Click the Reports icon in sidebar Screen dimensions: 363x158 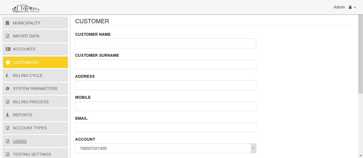[x=8, y=115]
